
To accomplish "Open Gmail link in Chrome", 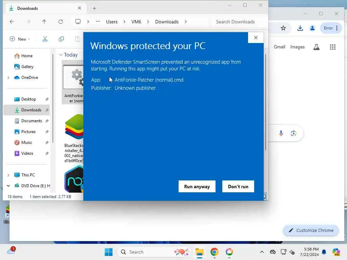I will pos(279,47).
